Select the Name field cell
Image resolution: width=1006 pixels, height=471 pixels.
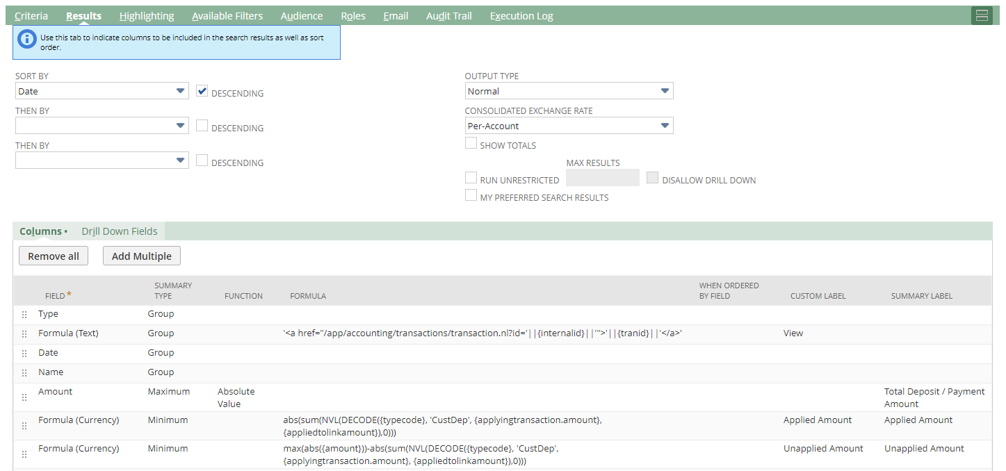[50, 372]
